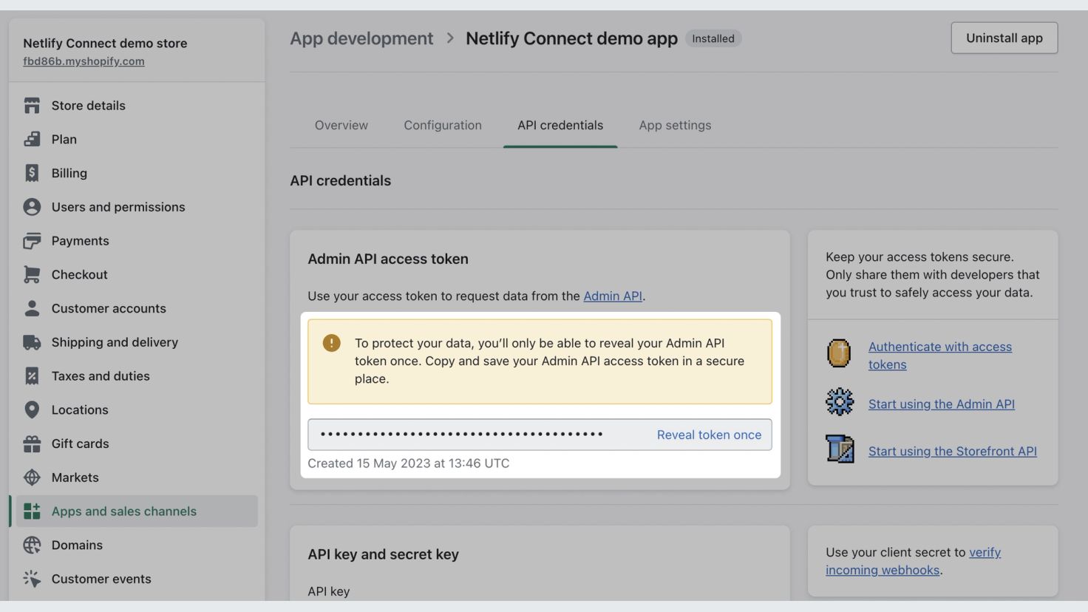Click the Apps and sales channels grid icon
The height and width of the screenshot is (612, 1088).
pyautogui.click(x=32, y=511)
